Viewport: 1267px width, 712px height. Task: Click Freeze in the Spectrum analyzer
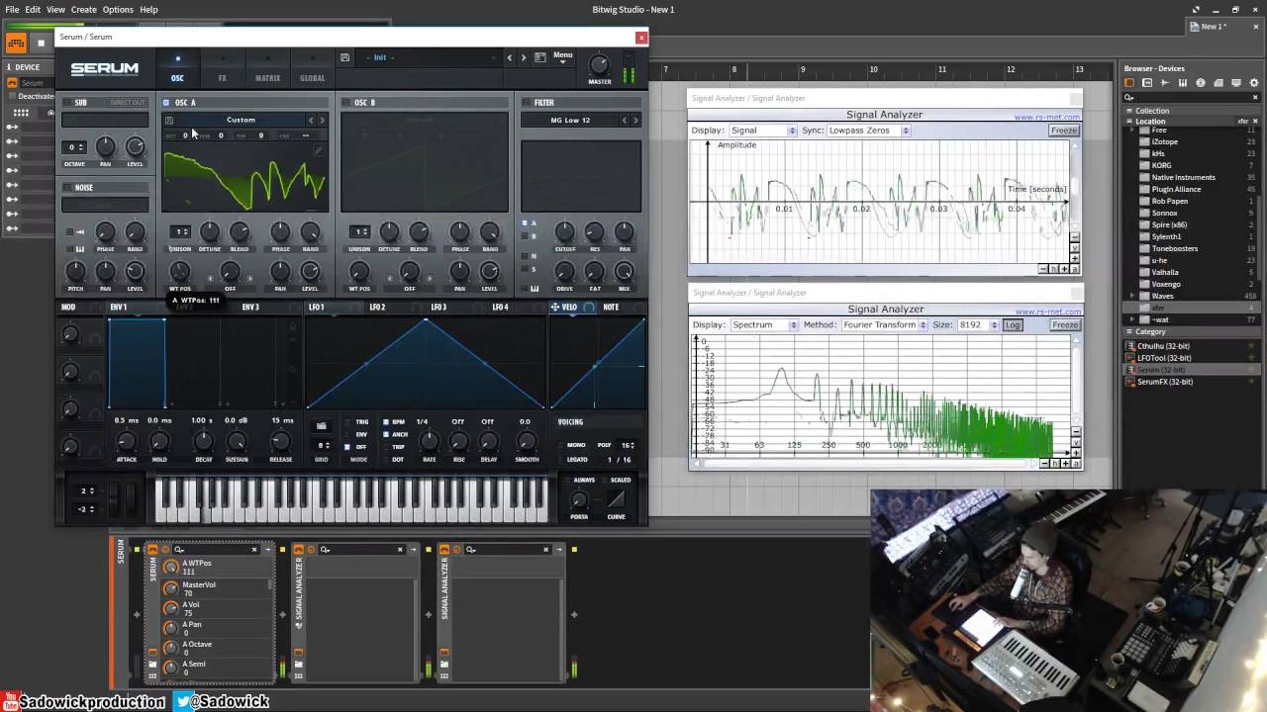click(x=1064, y=325)
